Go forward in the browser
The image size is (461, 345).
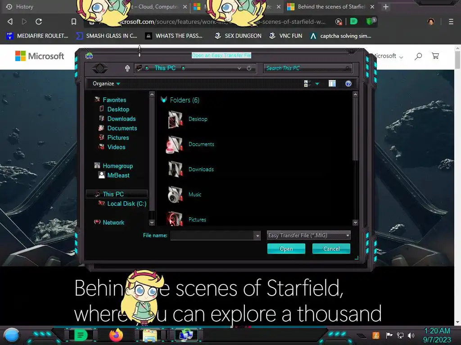coord(24,22)
